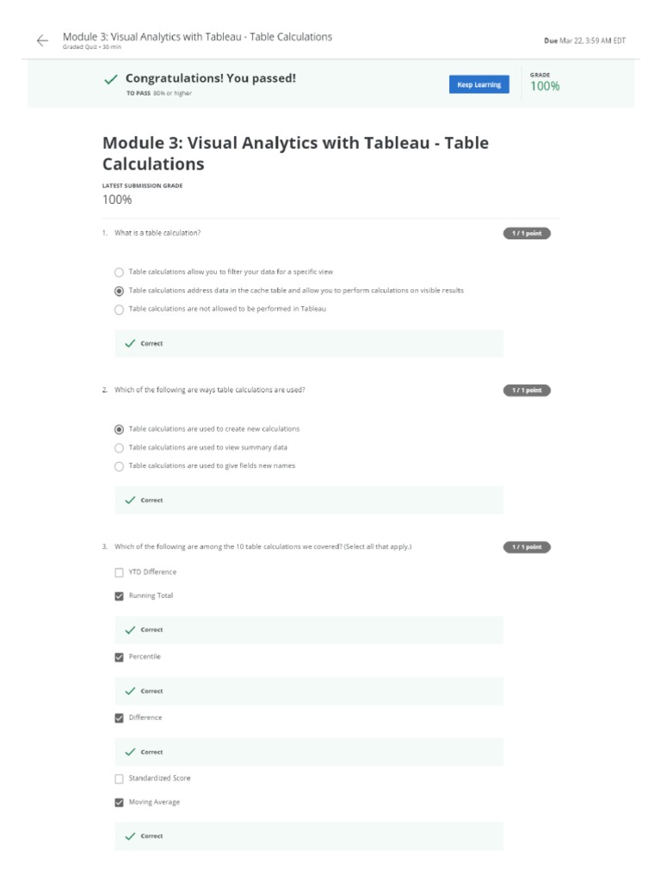Select 'used to give fields new names' radio
This screenshot has width=661, height=881.
tap(119, 466)
